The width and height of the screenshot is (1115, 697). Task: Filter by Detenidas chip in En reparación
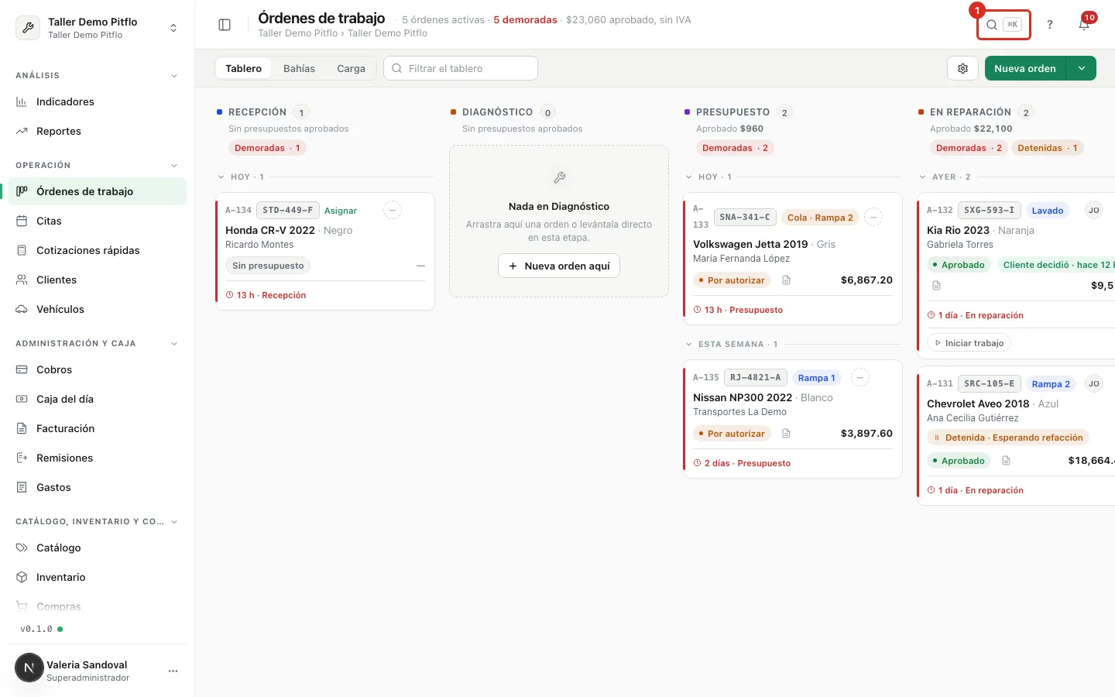click(x=1047, y=148)
